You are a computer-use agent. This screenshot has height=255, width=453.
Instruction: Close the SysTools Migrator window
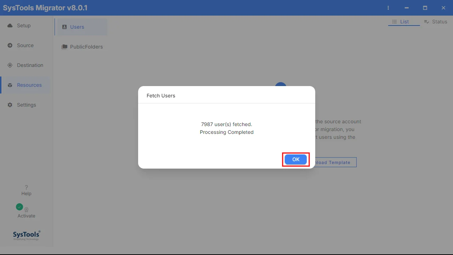tap(443, 8)
